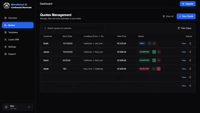Click the magnifier icon in search box

45,28
